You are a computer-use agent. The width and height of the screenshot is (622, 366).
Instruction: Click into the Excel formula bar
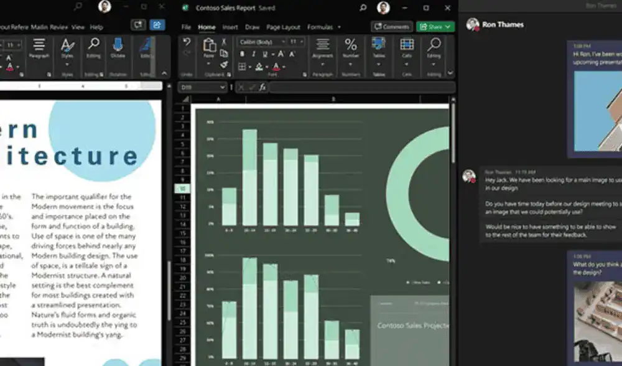coord(362,87)
